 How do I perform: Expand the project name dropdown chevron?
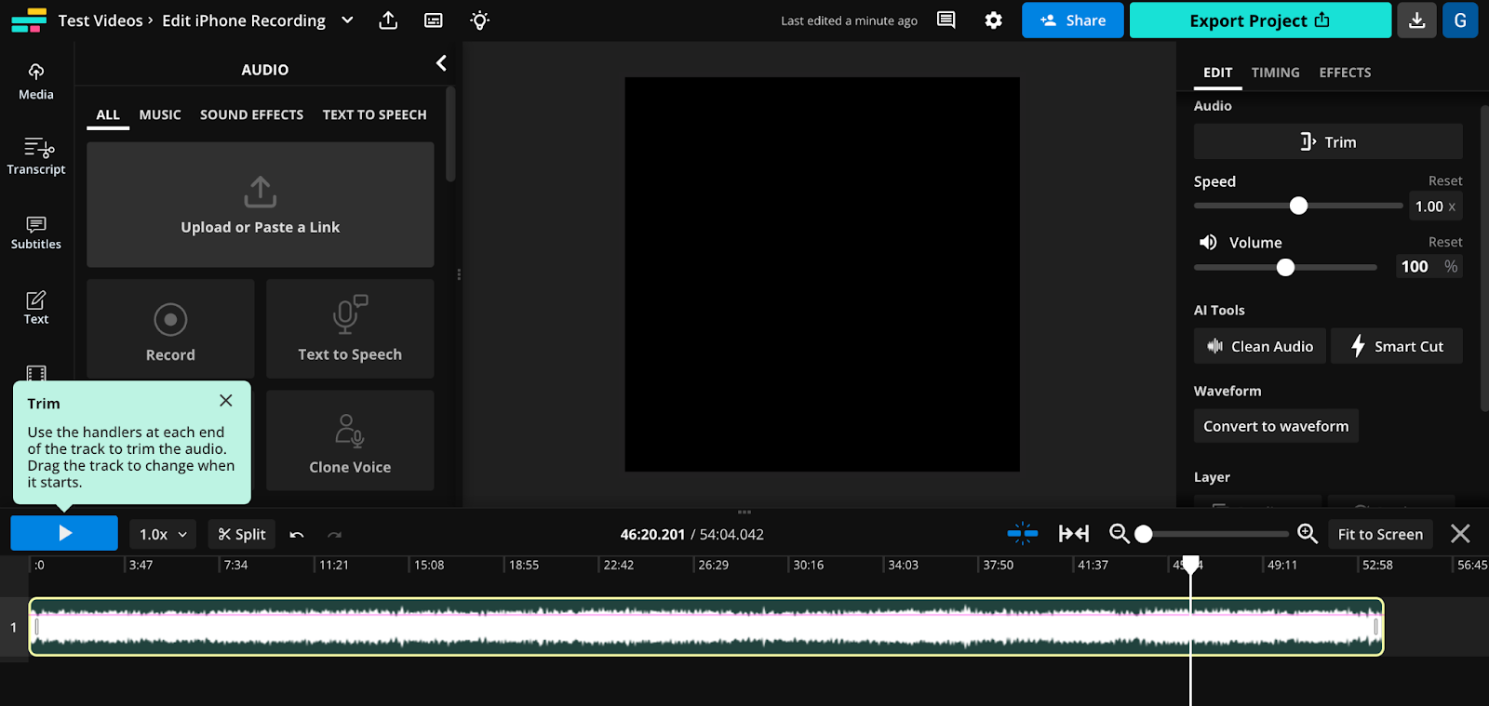(x=347, y=20)
